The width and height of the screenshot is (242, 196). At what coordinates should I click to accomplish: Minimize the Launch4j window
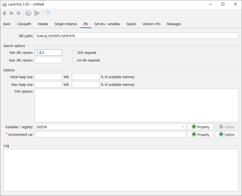click(211, 4)
